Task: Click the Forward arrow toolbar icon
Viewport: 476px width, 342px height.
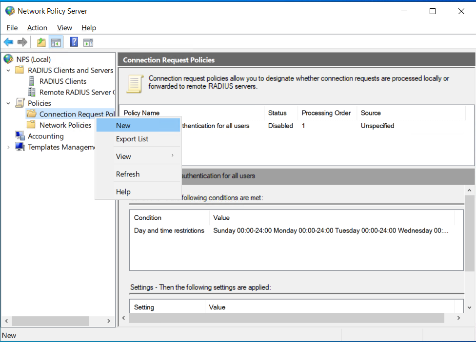Action: 22,42
